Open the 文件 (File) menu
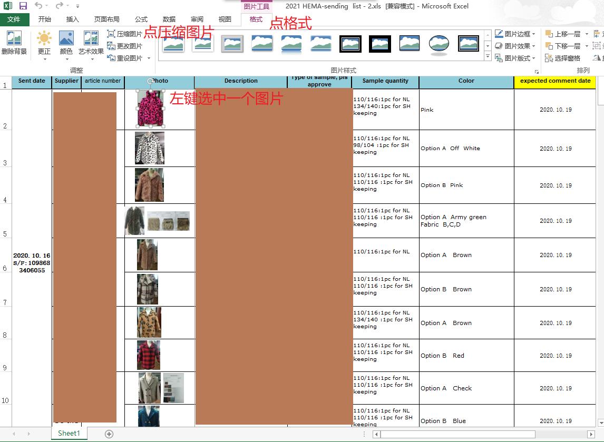This screenshot has height=442, width=604. pos(14,19)
